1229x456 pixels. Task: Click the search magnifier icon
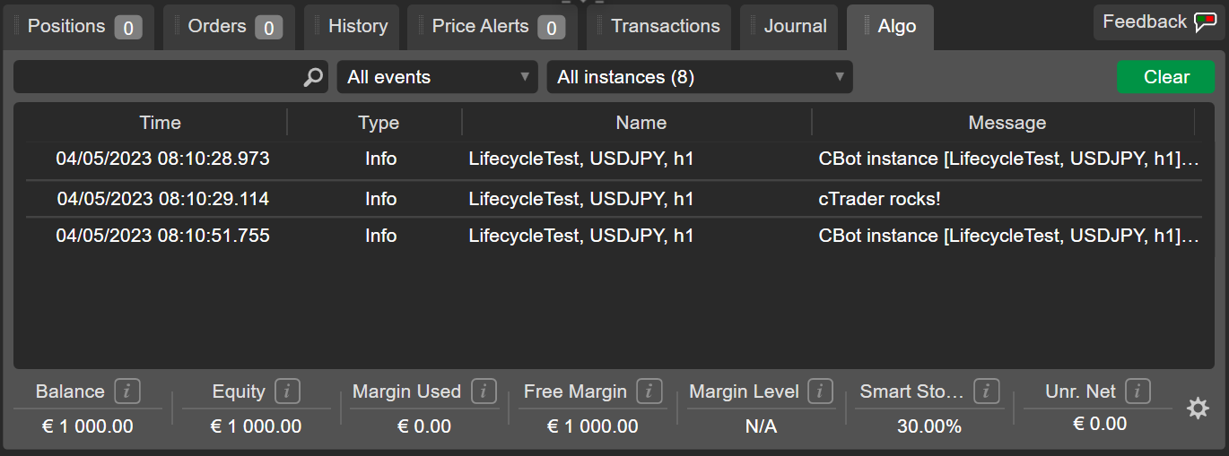[312, 78]
